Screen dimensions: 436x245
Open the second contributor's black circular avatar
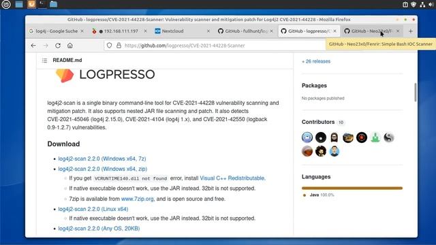[x=321, y=137]
